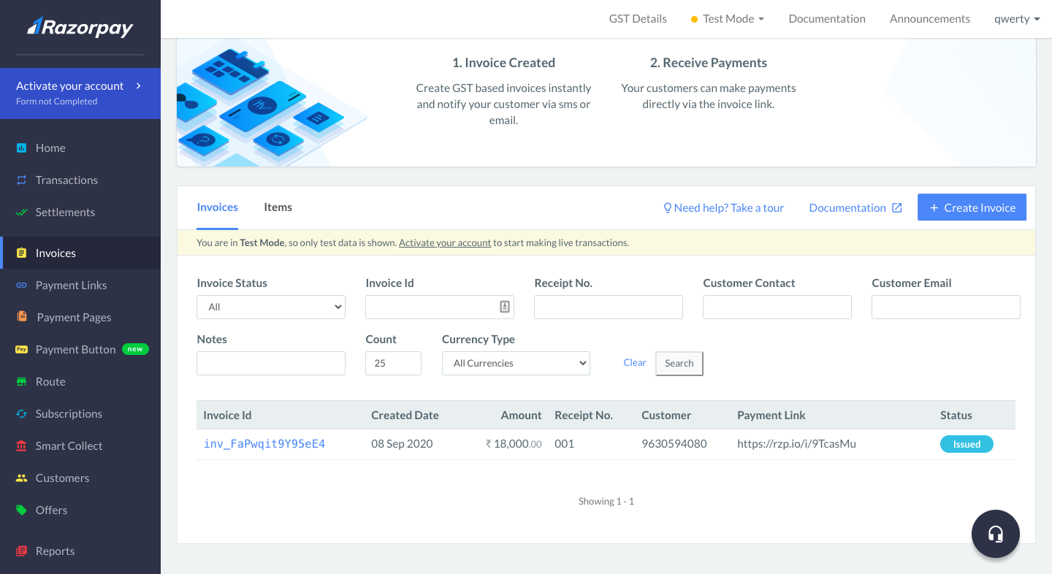Screen dimensions: 1052x574
Task: Click the Created Date column header
Action: [405, 415]
